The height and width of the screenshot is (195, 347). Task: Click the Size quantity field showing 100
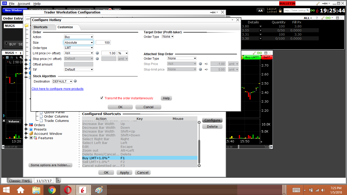click(x=103, y=43)
